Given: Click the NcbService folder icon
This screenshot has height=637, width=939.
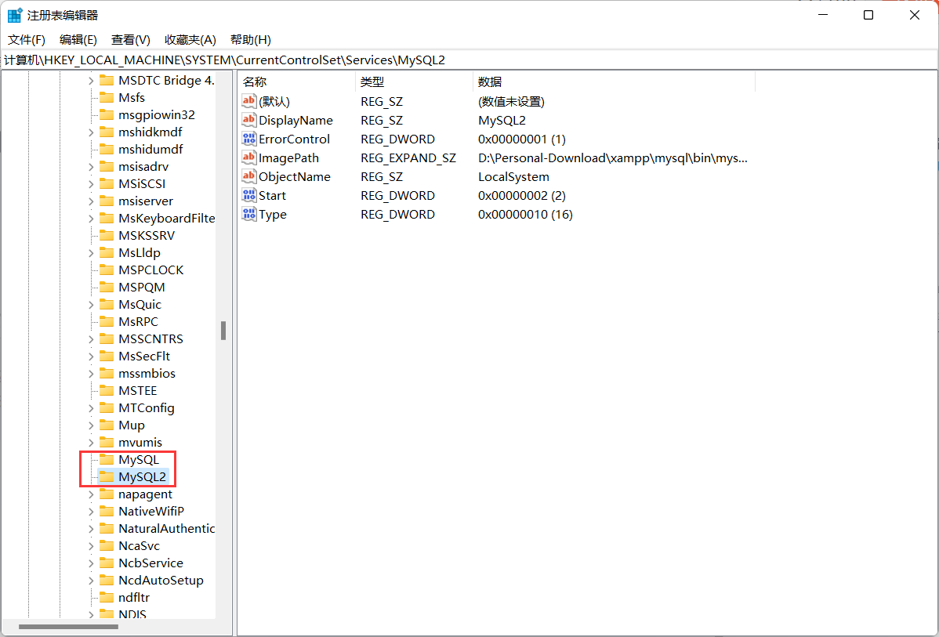Looking at the screenshot, I should click(107, 563).
